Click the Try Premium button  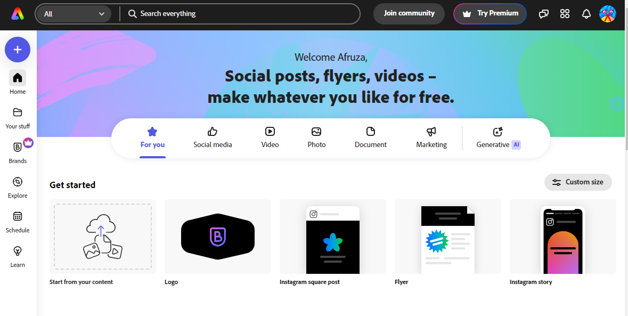pos(490,13)
